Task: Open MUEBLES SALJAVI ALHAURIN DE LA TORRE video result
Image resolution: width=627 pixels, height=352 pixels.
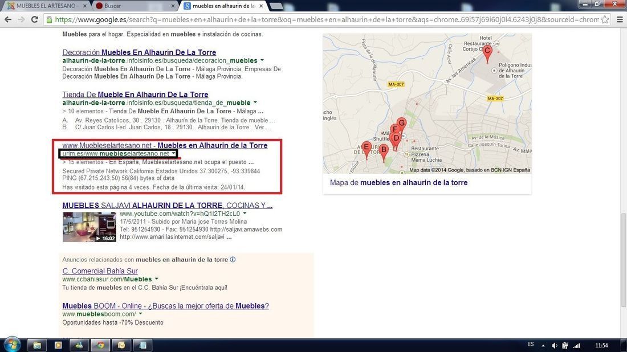Action: pos(167,206)
